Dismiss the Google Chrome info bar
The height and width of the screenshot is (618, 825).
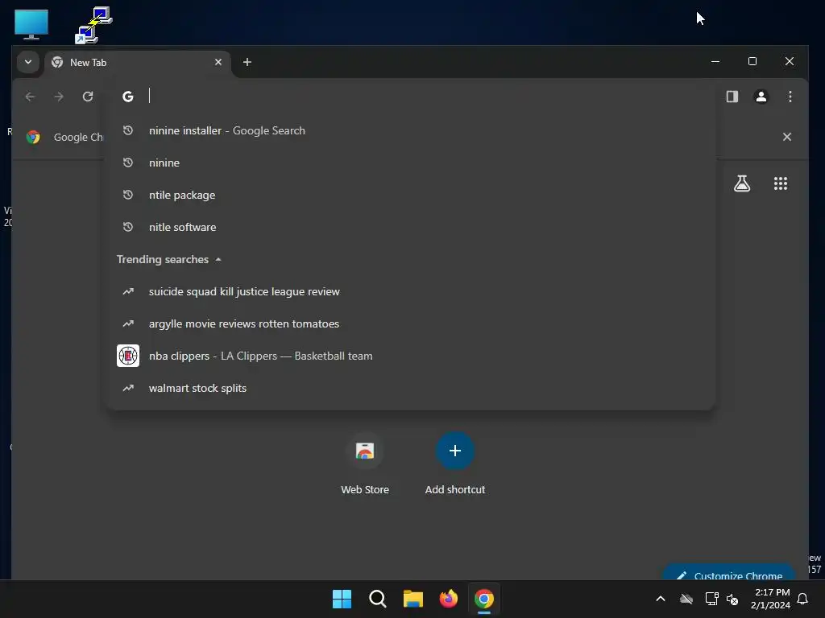(x=786, y=137)
